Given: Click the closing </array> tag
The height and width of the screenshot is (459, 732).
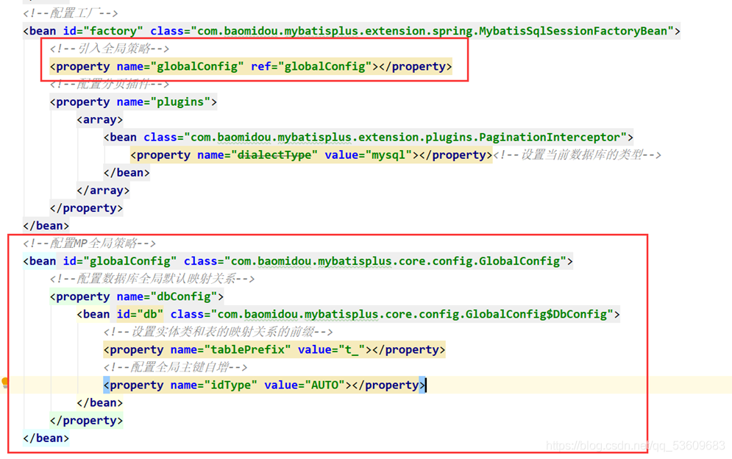Looking at the screenshot, I should click(x=103, y=191).
